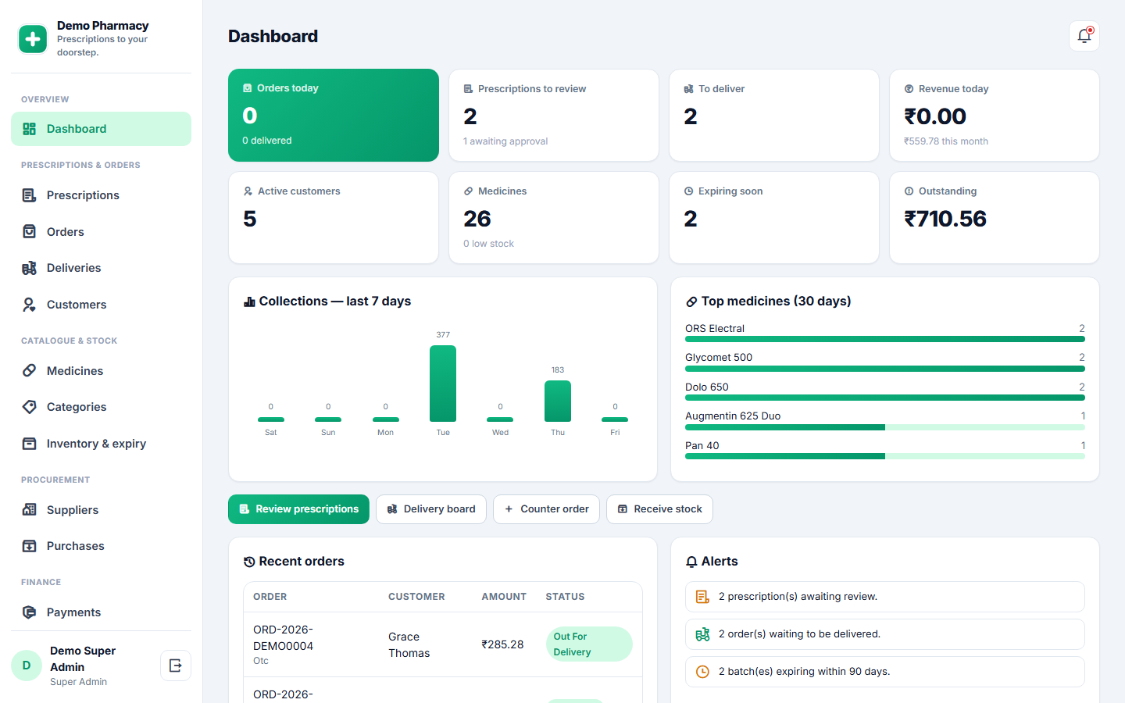Image resolution: width=1125 pixels, height=703 pixels.
Task: Click customer name Grace Thomas
Action: pos(409,645)
